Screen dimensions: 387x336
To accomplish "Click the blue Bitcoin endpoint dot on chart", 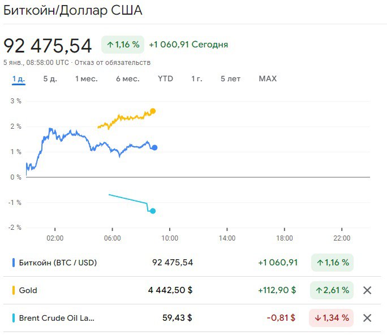I will tap(154, 147).
